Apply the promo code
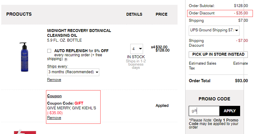Screen dimensions: 258x134 point(230,111)
